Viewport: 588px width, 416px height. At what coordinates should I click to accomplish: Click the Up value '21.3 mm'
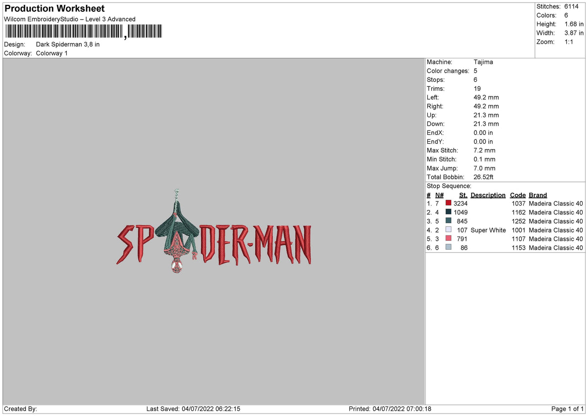(486, 115)
